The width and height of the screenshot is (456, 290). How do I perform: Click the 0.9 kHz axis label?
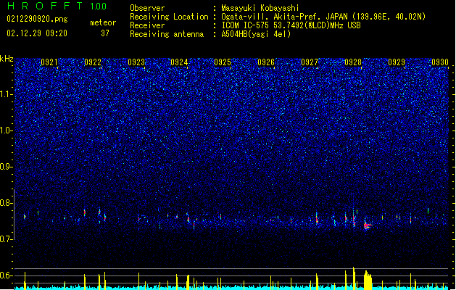(x=7, y=167)
